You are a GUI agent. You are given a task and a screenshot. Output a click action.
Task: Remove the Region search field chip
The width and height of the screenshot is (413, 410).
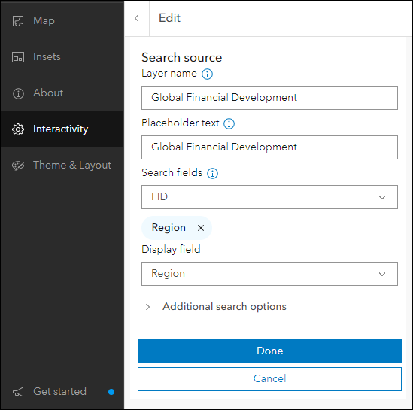point(201,228)
